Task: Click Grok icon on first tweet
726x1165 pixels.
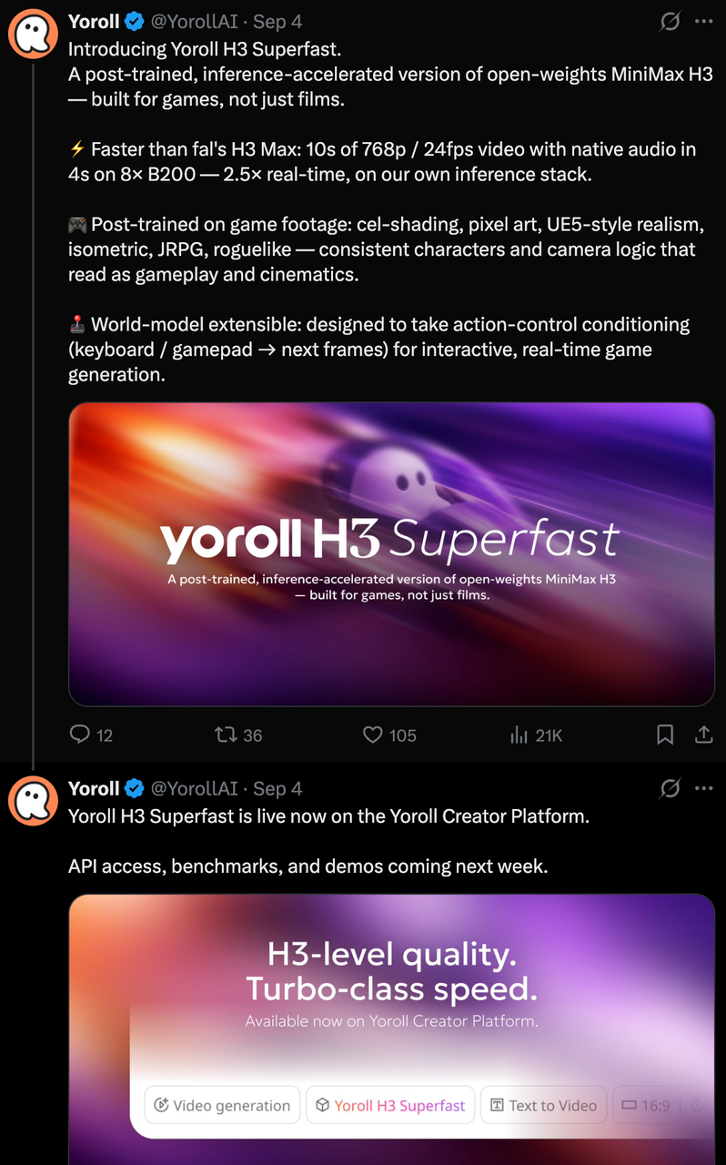Action: pyautogui.click(x=670, y=22)
